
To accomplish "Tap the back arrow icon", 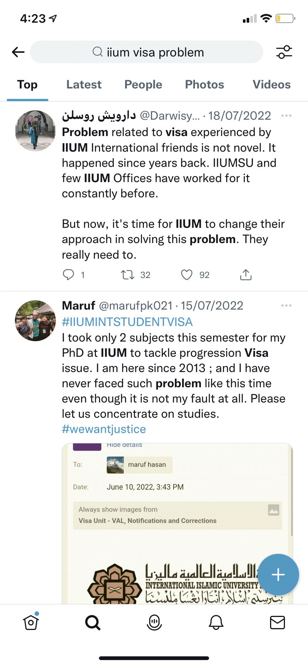I will (18, 52).
